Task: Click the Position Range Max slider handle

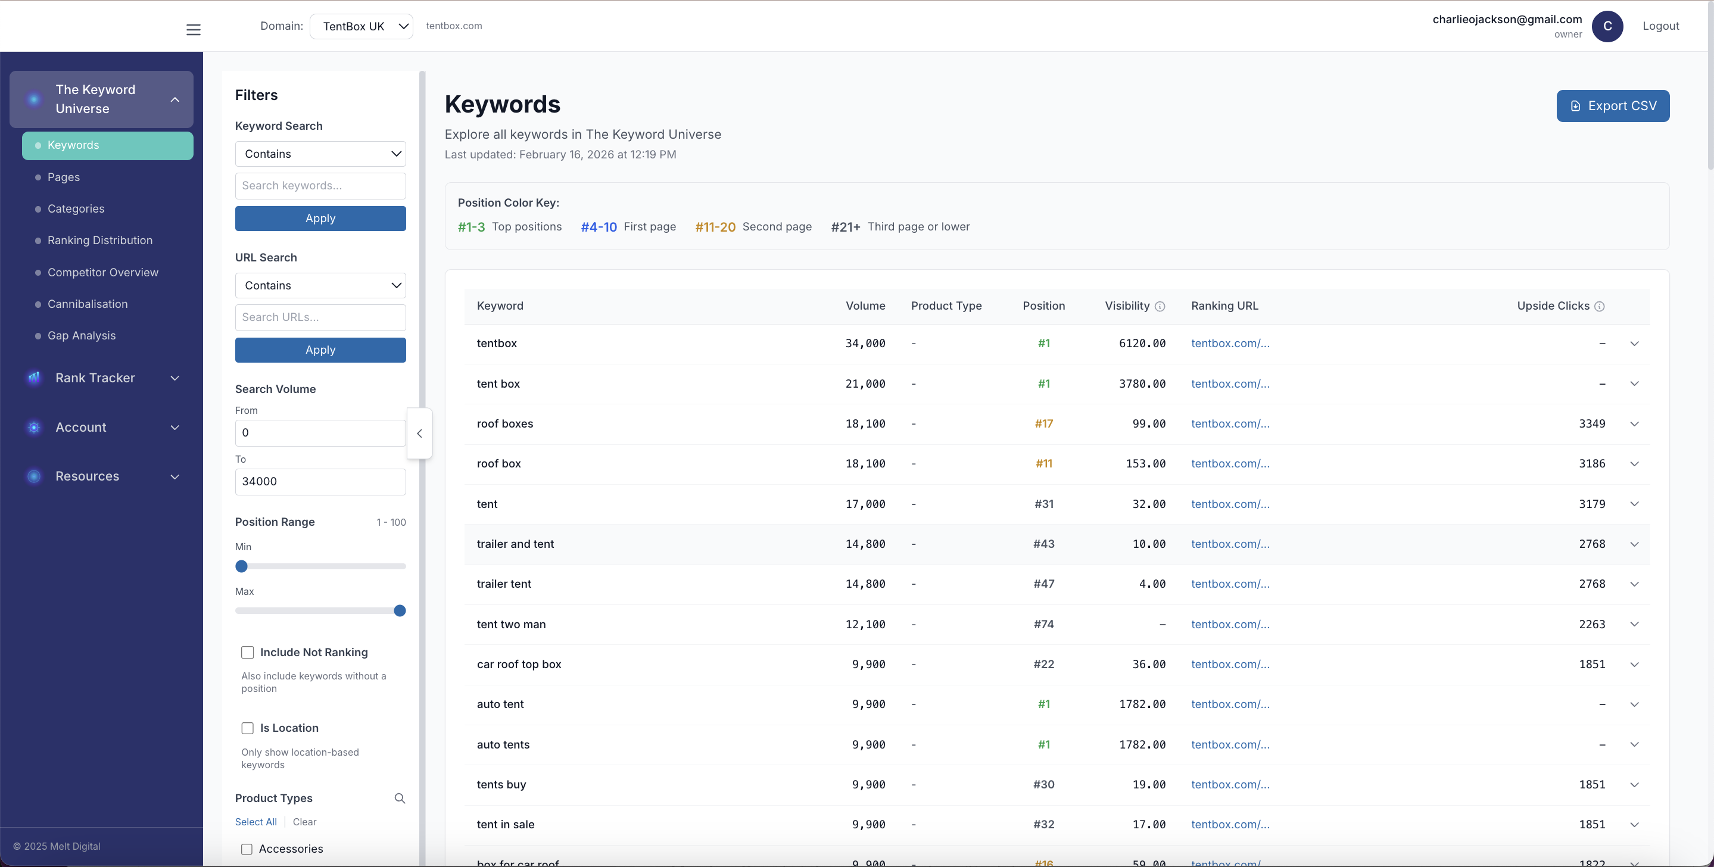Action: click(400, 611)
